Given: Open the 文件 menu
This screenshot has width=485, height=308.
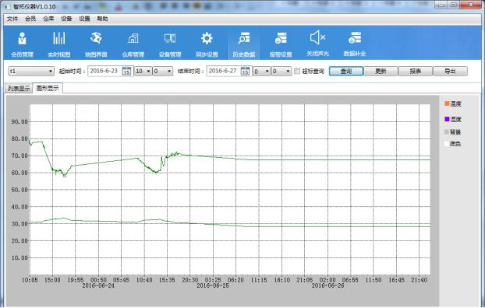Looking at the screenshot, I should pyautogui.click(x=12, y=19).
